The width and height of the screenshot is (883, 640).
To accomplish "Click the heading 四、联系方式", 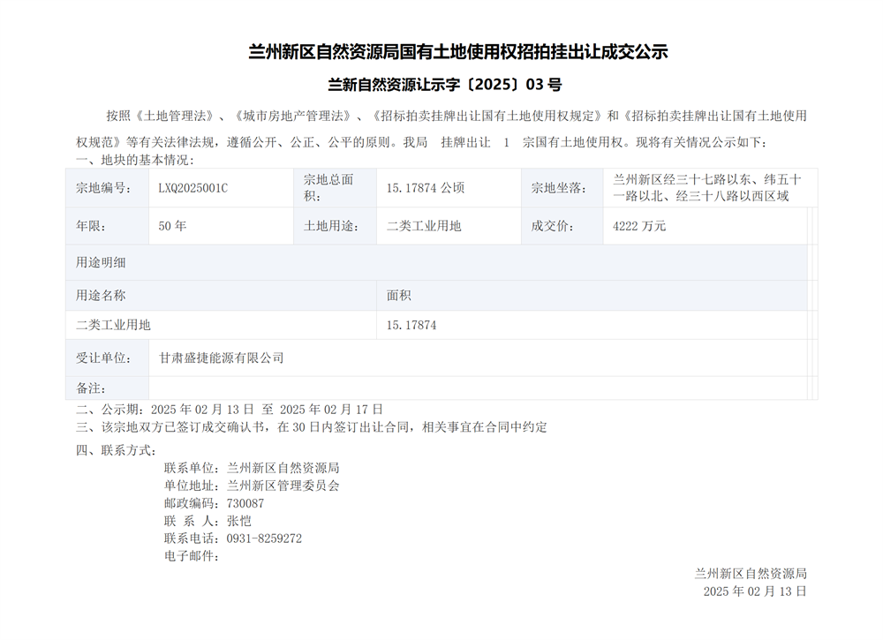I will click(x=116, y=450).
